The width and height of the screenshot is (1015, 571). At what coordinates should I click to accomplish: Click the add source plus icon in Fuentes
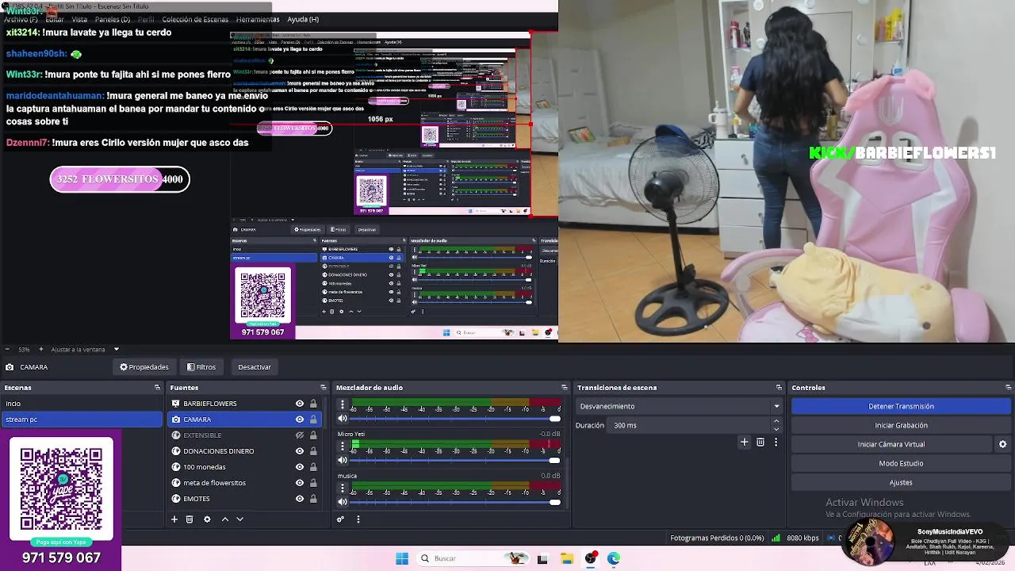(x=174, y=519)
